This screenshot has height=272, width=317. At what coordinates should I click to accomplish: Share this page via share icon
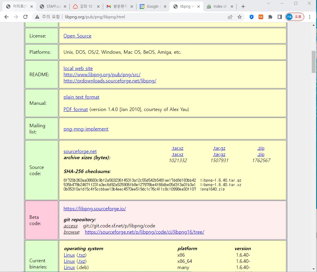(x=230, y=17)
